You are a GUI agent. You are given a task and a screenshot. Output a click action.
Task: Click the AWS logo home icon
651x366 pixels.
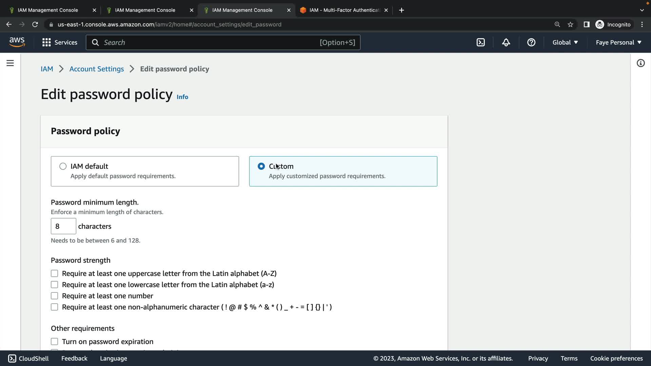(x=17, y=42)
